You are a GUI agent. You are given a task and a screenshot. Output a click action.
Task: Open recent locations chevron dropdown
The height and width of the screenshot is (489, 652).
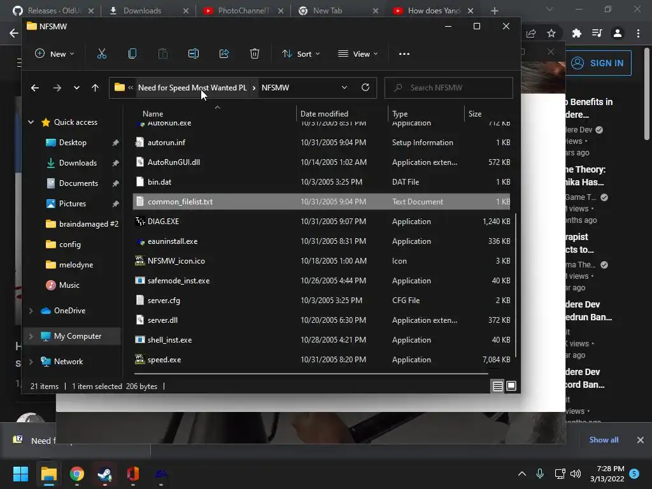(x=76, y=88)
